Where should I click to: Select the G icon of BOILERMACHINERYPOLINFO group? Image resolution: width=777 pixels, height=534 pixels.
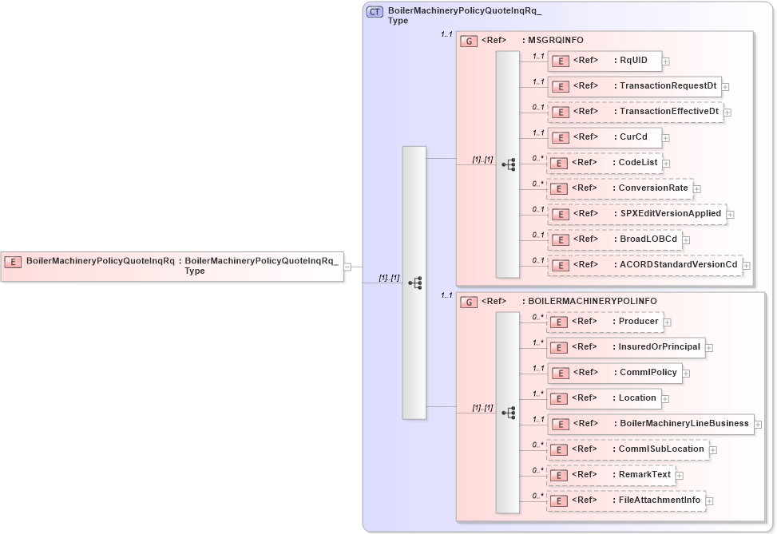click(x=468, y=301)
